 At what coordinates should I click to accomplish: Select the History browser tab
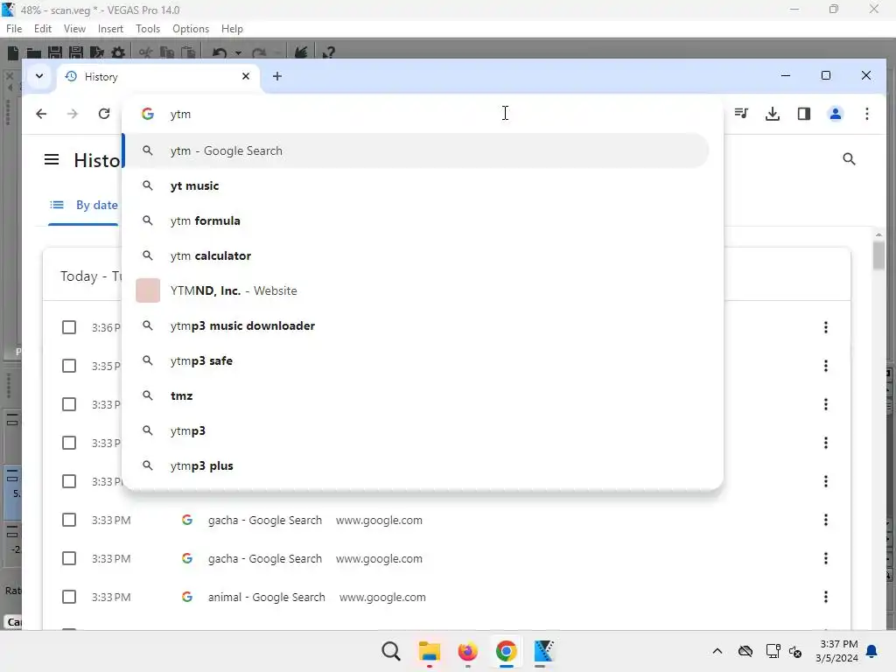tap(158, 77)
